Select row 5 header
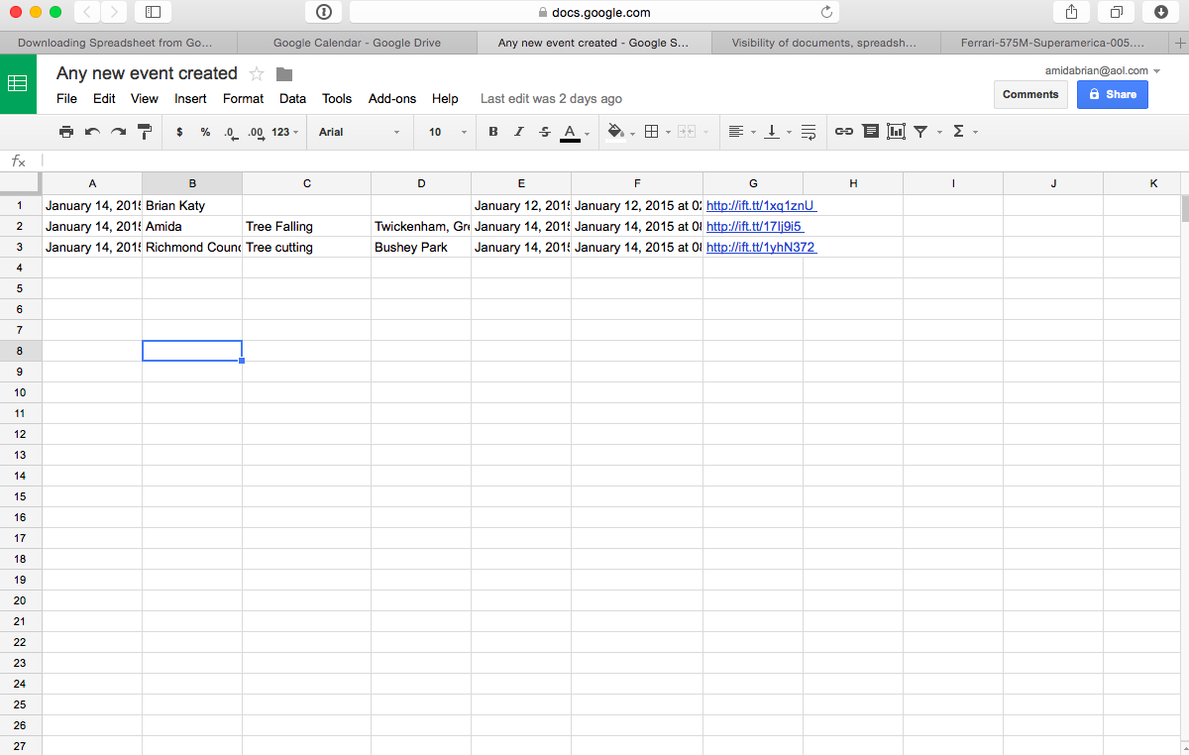 [x=20, y=288]
